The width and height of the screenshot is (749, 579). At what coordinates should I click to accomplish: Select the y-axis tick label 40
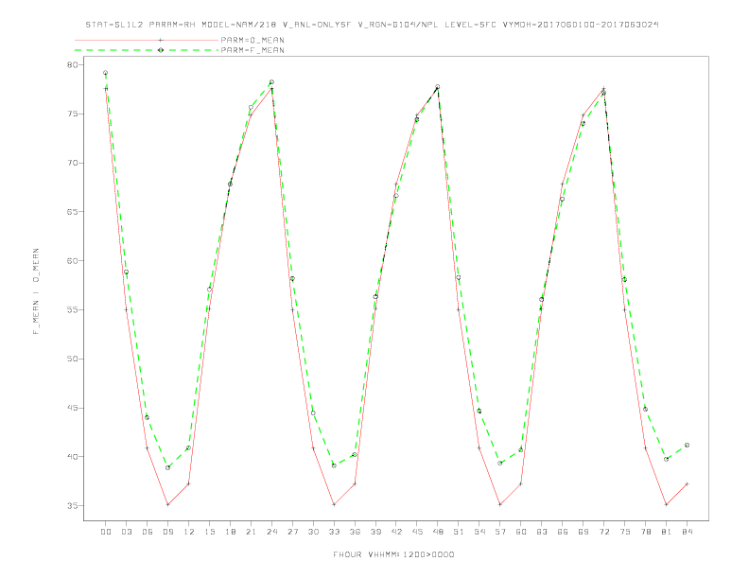(x=73, y=457)
